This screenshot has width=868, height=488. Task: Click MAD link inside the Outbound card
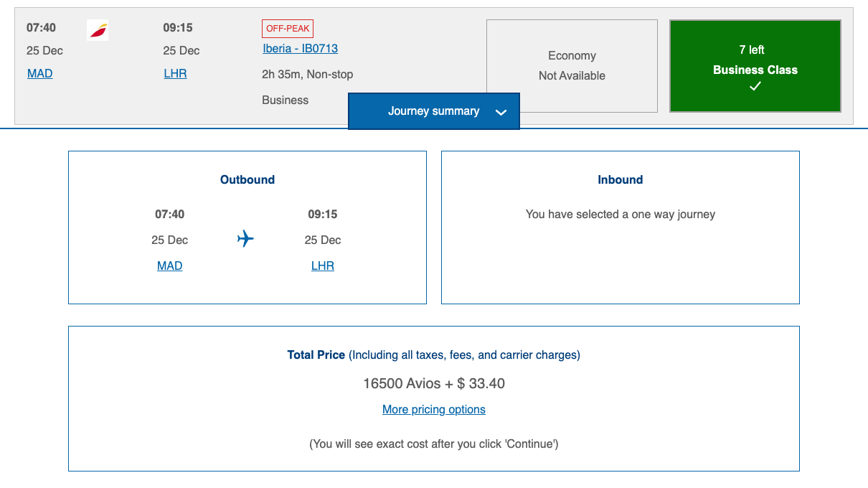click(169, 266)
